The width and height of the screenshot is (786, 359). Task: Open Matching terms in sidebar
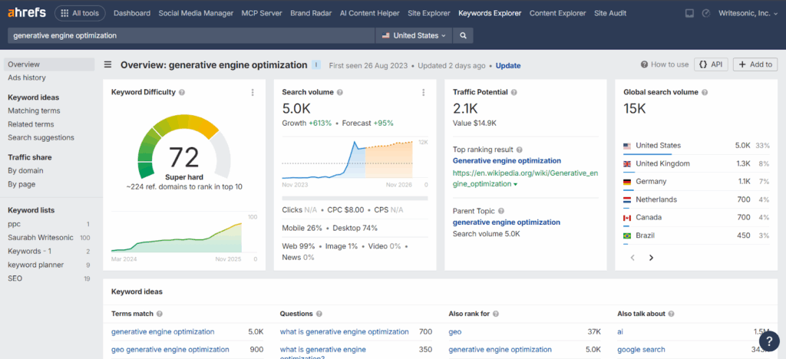pos(34,110)
